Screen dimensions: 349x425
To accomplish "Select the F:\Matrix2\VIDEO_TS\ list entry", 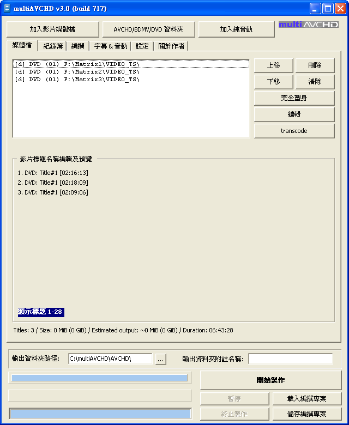I will tap(131, 72).
